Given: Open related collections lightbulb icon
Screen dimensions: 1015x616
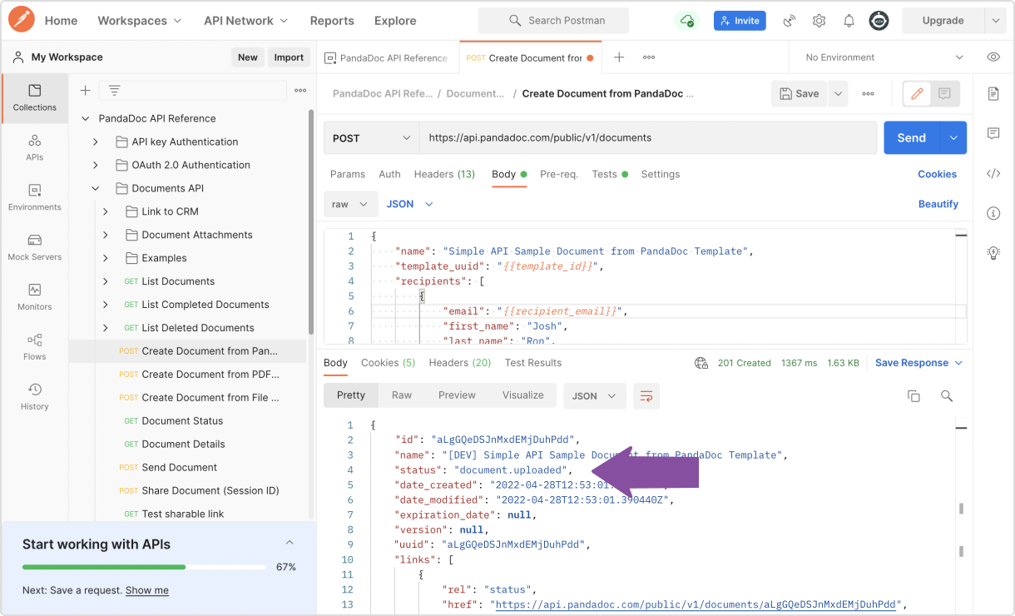Looking at the screenshot, I should click(993, 253).
